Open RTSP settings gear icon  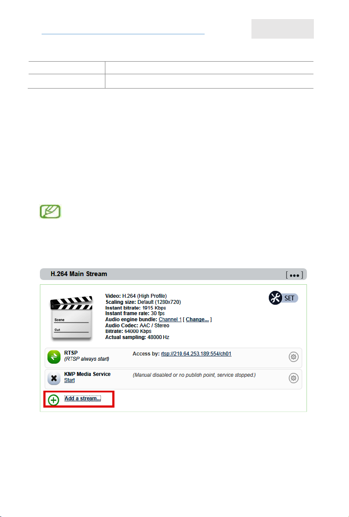[x=294, y=357]
